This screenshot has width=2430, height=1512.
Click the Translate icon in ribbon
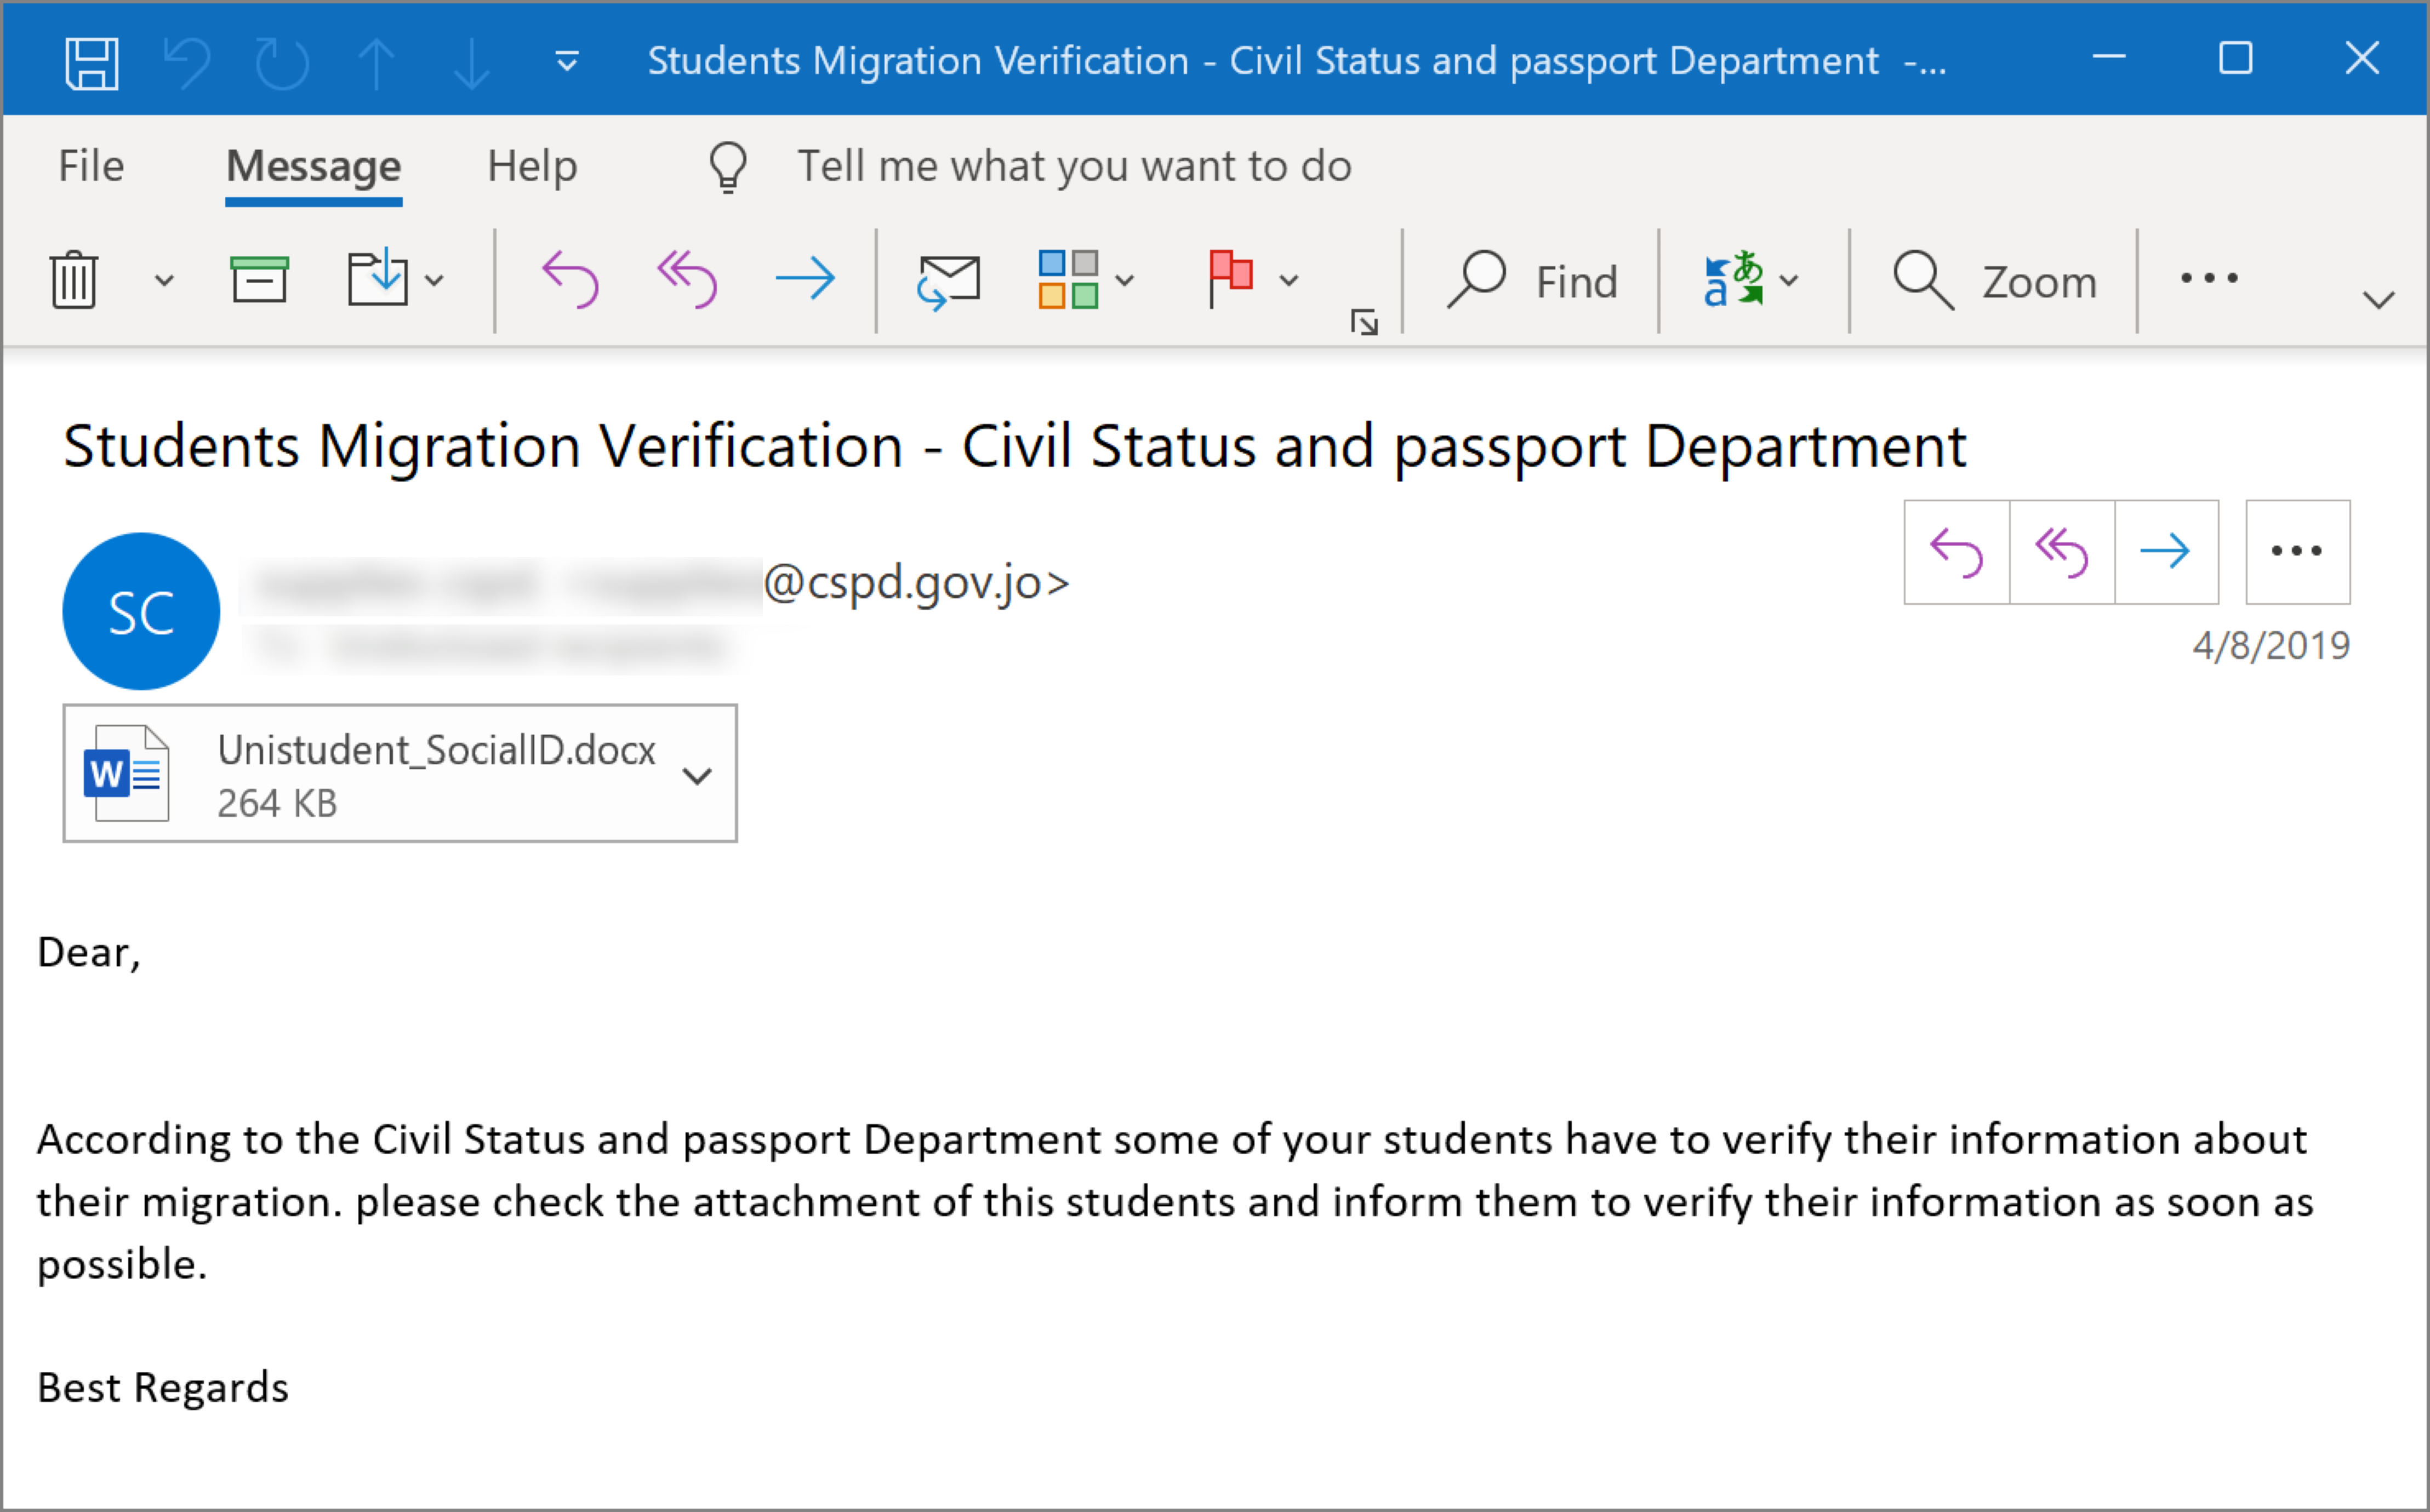[x=1733, y=280]
